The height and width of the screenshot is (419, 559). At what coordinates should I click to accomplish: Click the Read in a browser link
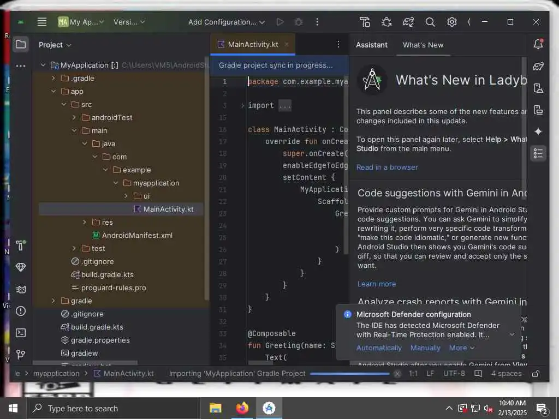387,167
